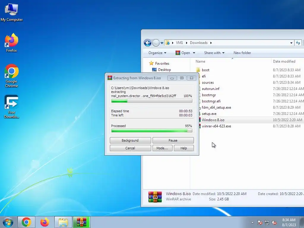Click the muted volume tray icon
This screenshot has height=228, width=304.
pos(274,222)
